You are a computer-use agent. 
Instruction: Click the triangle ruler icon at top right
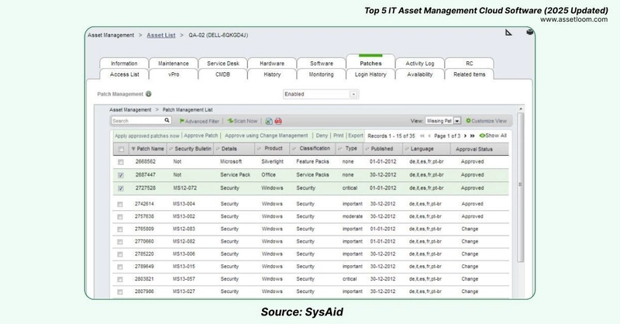click(508, 32)
